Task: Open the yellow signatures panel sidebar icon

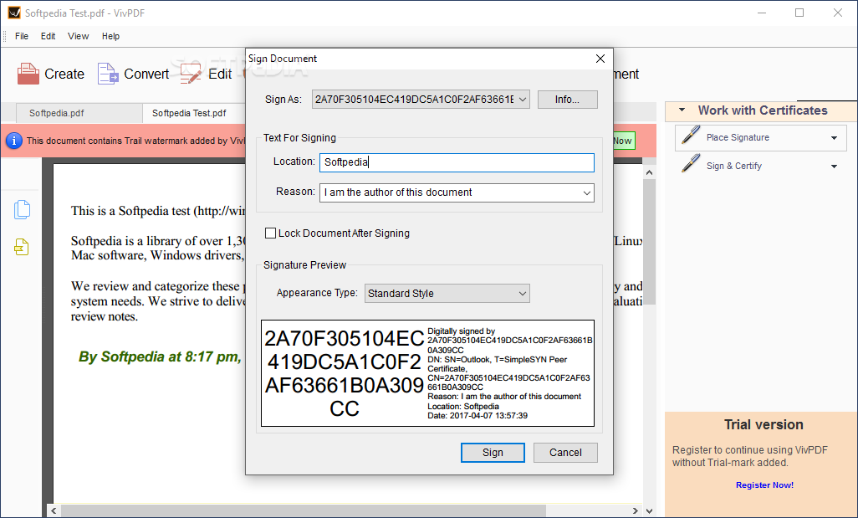Action: click(22, 247)
